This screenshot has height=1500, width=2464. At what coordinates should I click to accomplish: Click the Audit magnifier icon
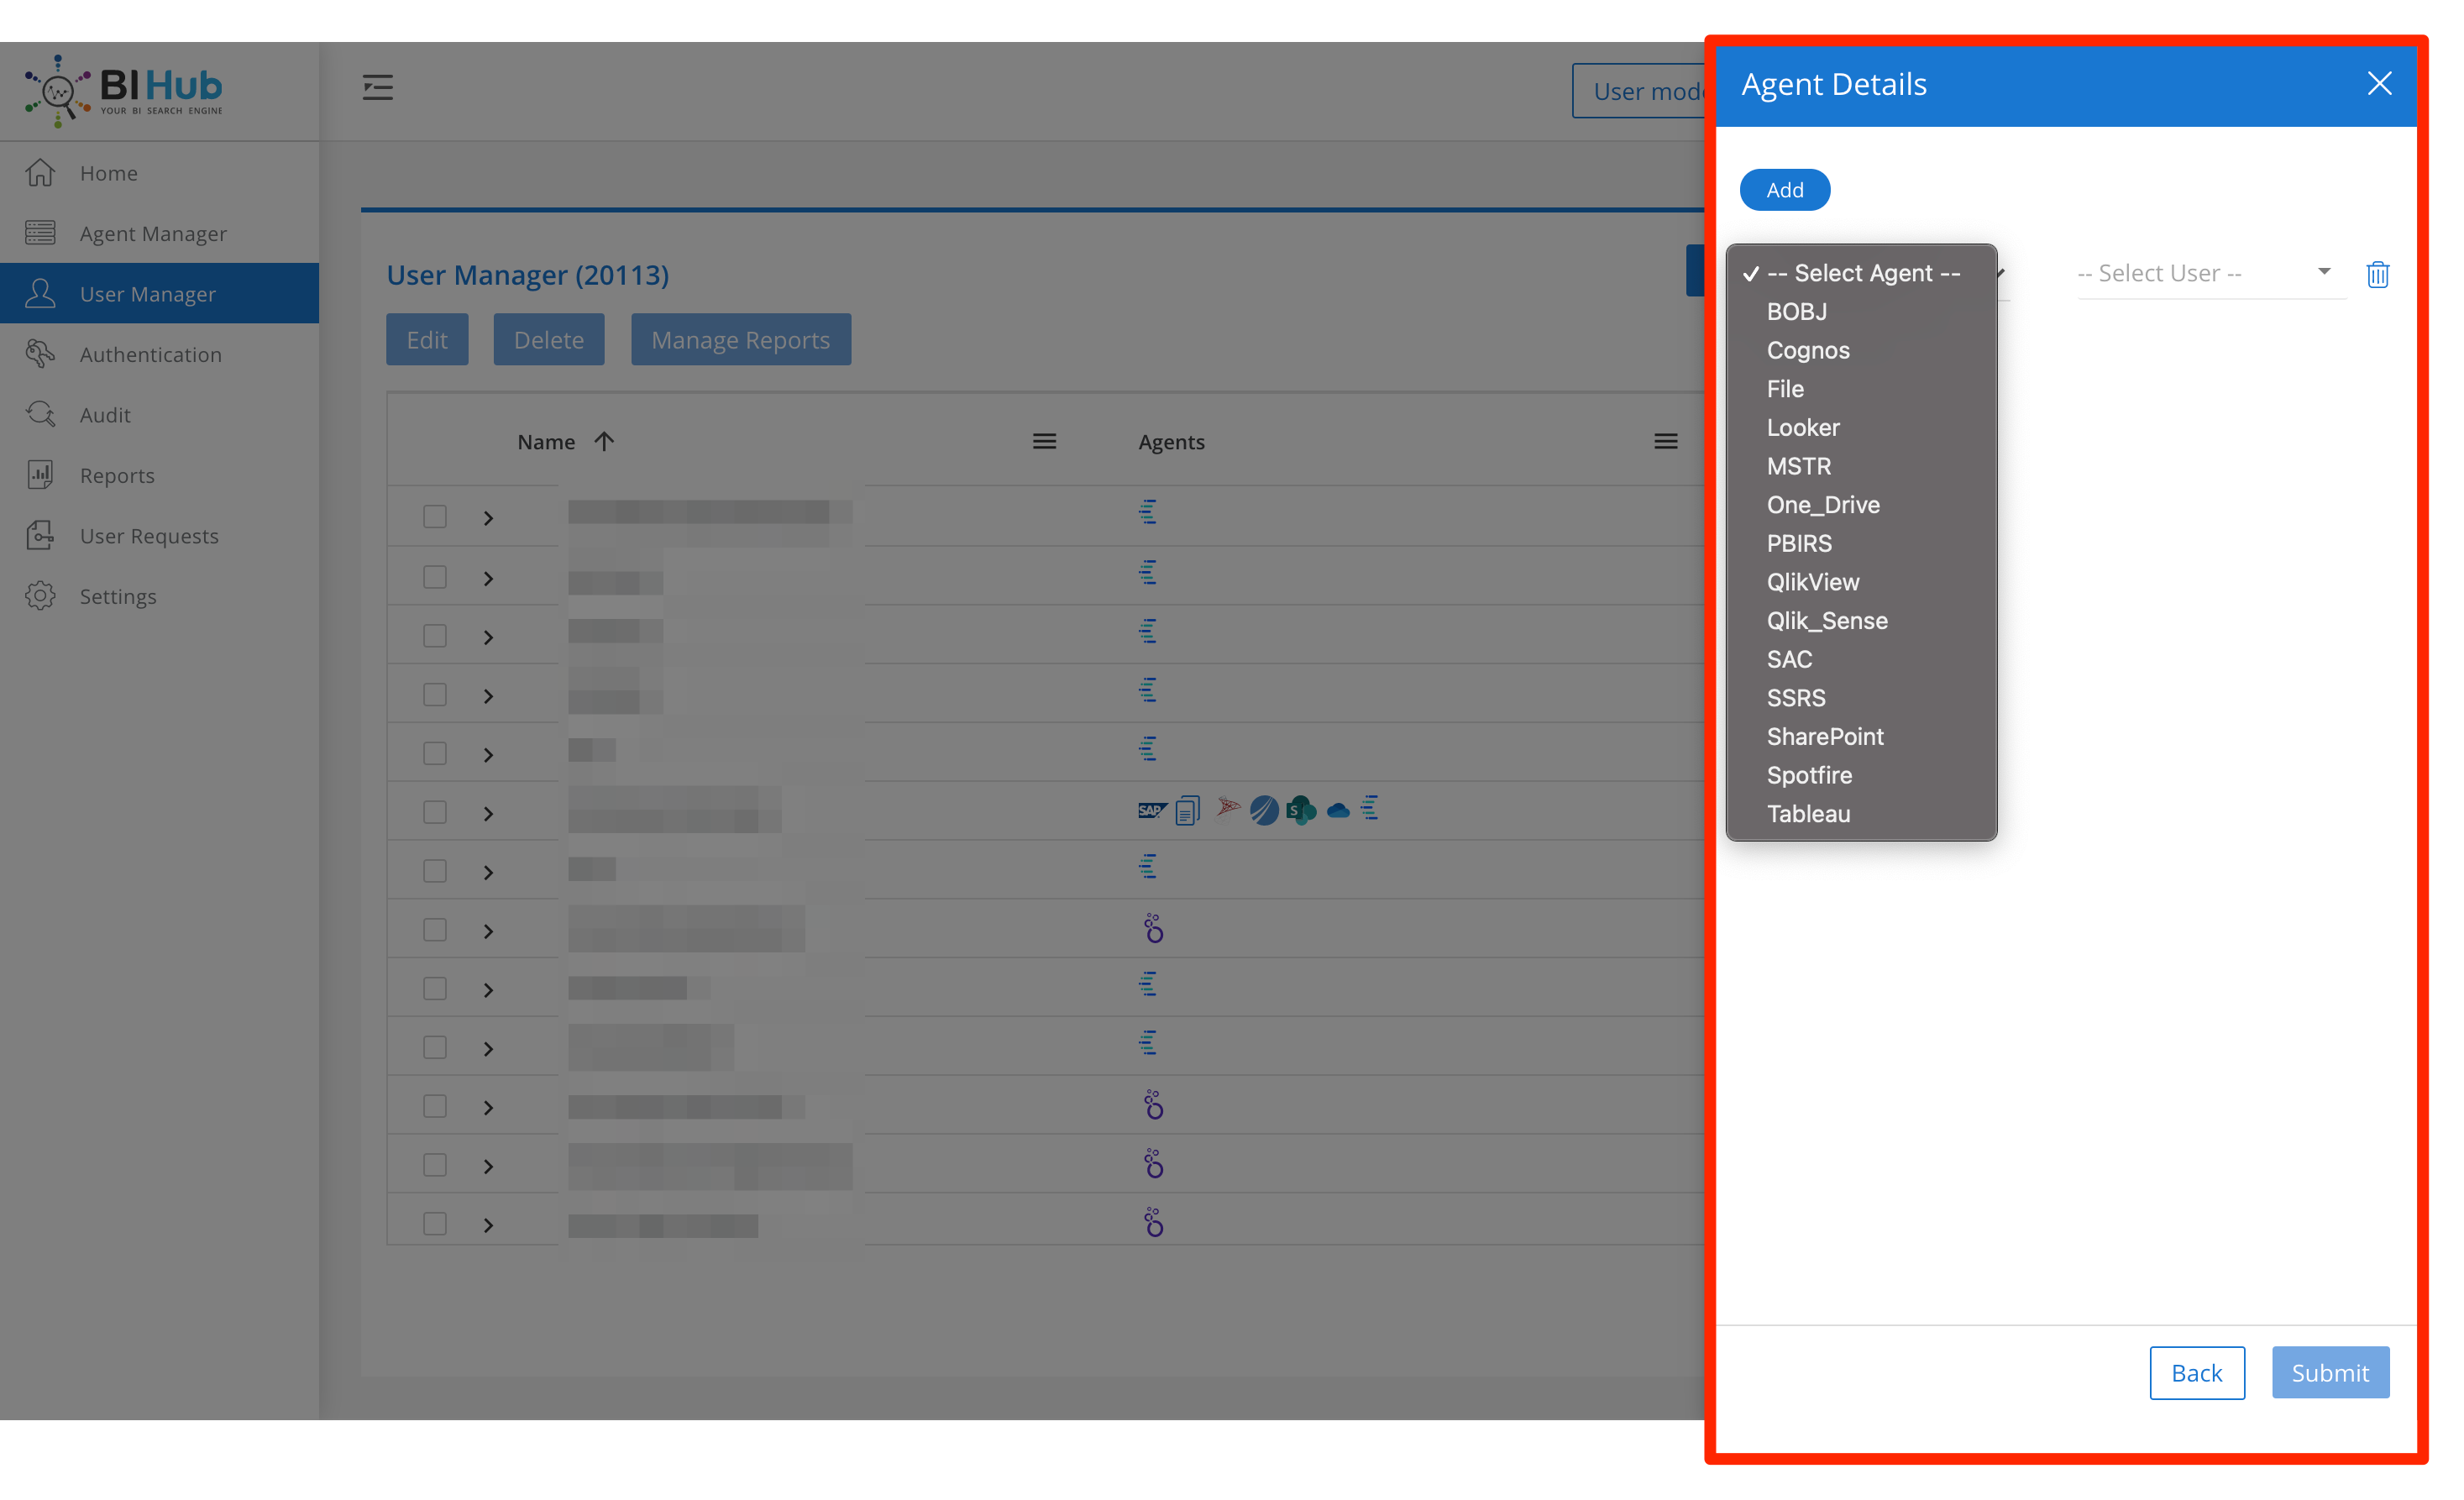click(x=40, y=414)
